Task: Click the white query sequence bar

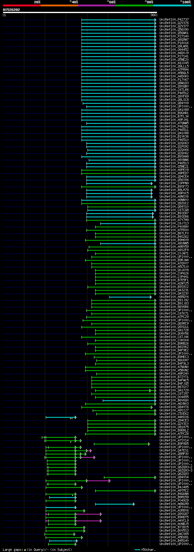Action: (x=80, y=12)
